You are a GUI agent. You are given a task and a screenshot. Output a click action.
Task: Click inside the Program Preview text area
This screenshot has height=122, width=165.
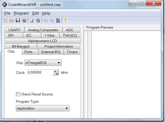click(126, 75)
